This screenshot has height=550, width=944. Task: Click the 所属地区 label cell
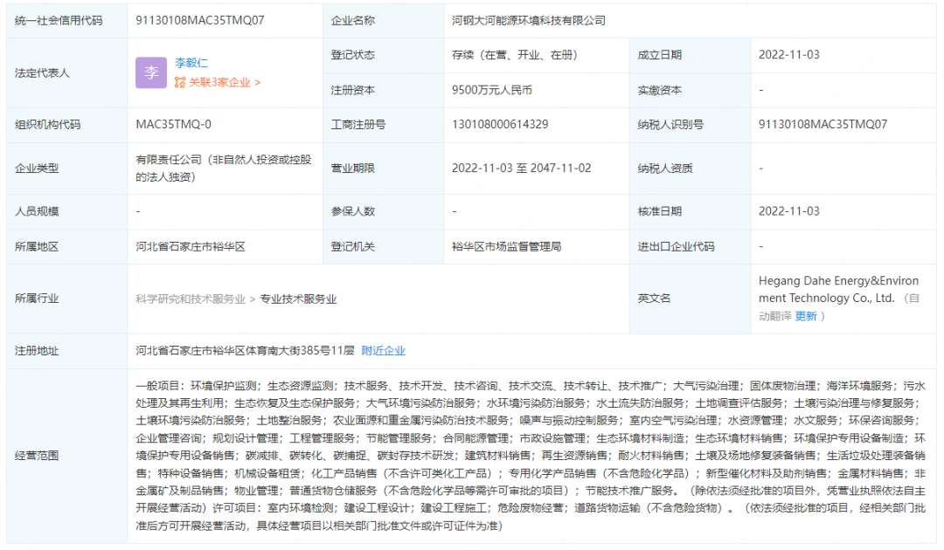pyautogui.click(x=66, y=246)
